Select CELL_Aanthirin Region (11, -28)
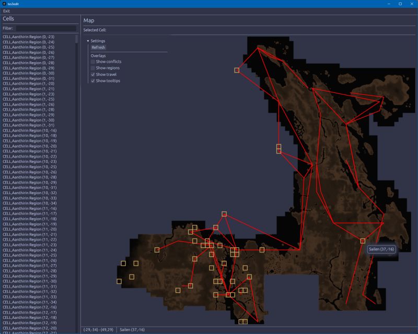The height and width of the screenshot is (334, 418). (30, 271)
